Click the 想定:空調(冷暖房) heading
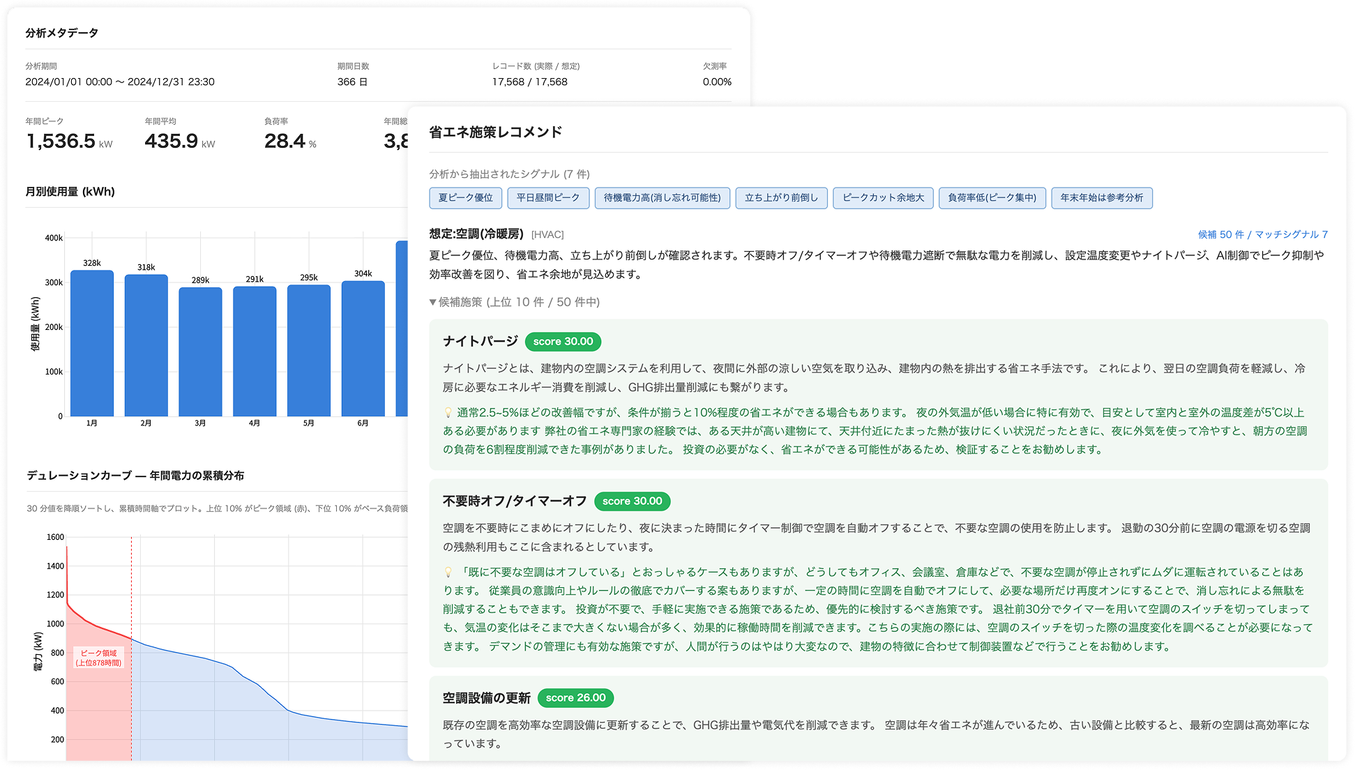Image resolution: width=1355 pixels, height=770 pixels. point(476,234)
